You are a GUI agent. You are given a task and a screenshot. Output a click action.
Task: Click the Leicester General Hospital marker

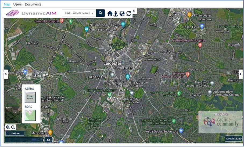click(188, 74)
